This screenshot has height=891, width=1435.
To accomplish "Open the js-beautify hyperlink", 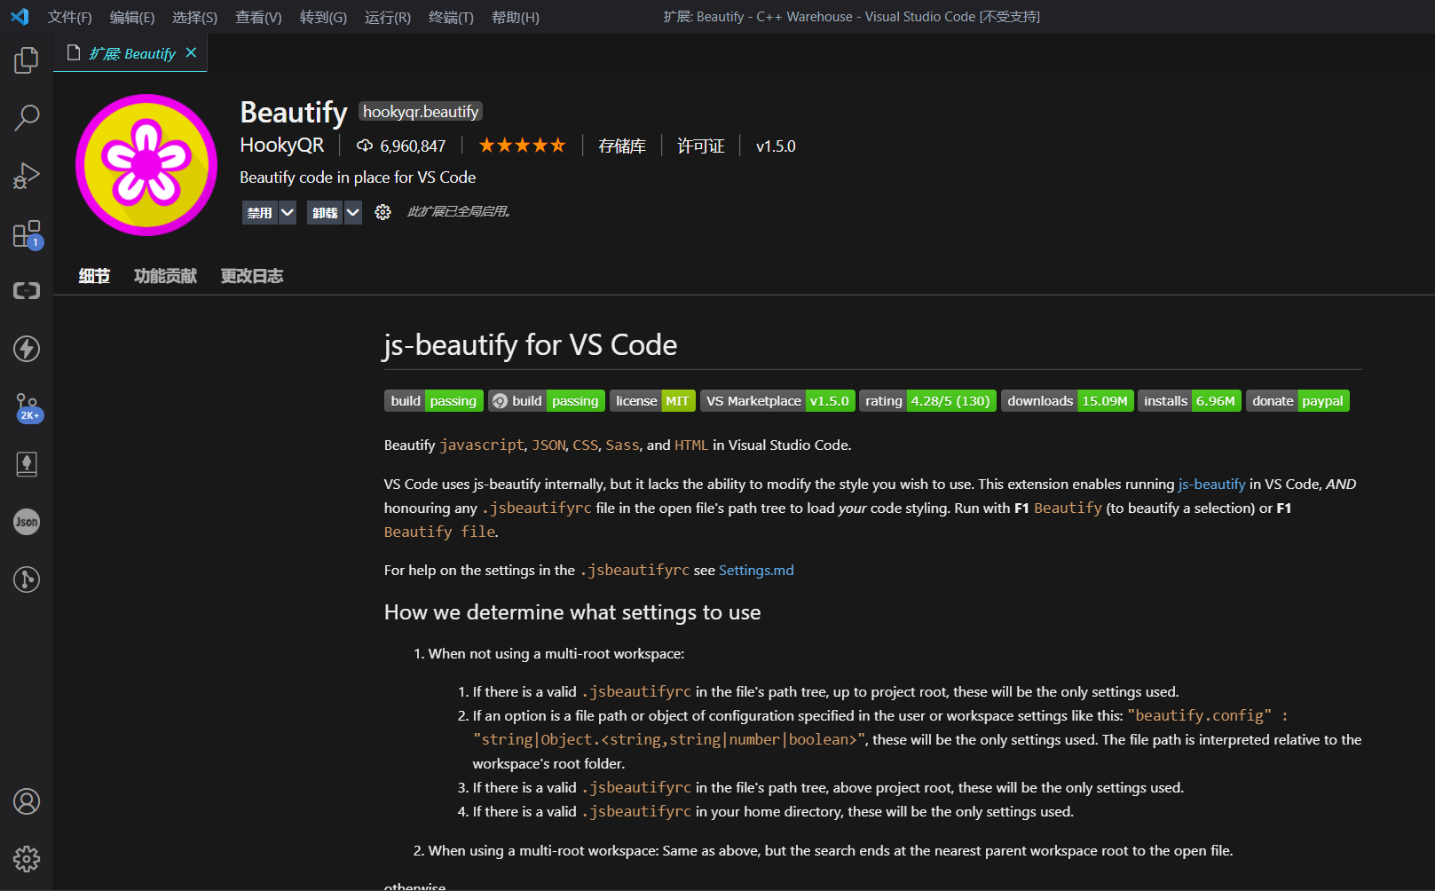I will [1211, 484].
